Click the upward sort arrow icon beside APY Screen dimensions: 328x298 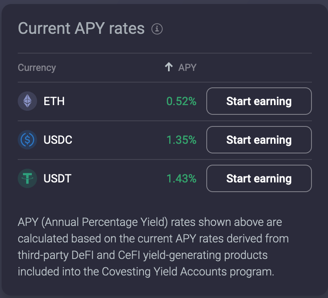coord(168,67)
